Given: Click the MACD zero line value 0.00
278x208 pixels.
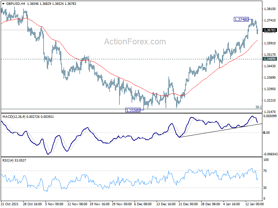Looking at the screenshot, I should (x=267, y=133).
